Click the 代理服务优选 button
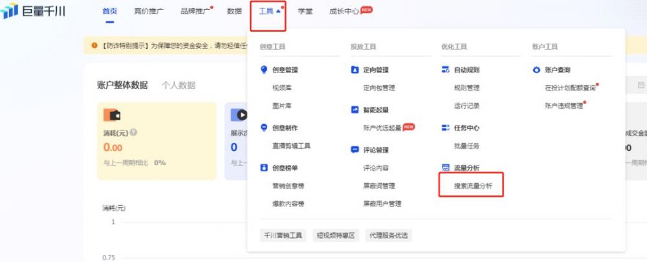This screenshot has height=262, width=647. pos(388,235)
